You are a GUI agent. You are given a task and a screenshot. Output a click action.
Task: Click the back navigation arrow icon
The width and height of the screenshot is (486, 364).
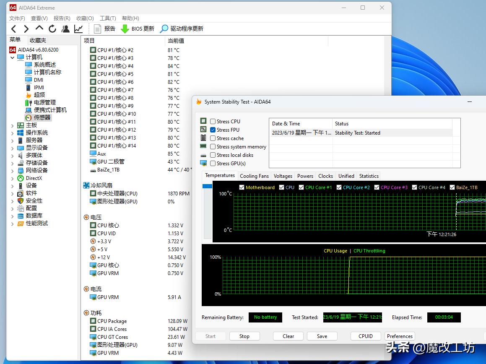tap(14, 29)
